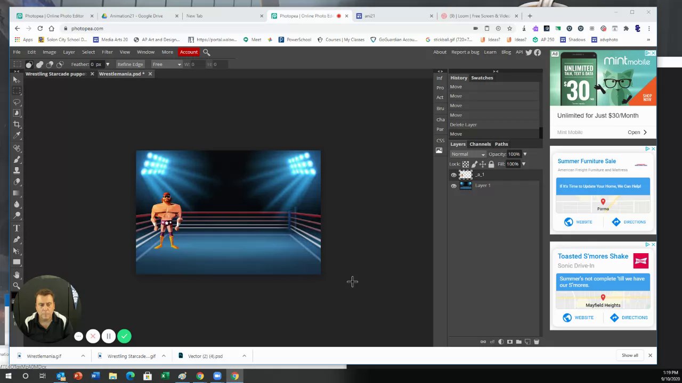Toggle lock position icon
This screenshot has height=383, width=682.
pyautogui.click(x=483, y=164)
